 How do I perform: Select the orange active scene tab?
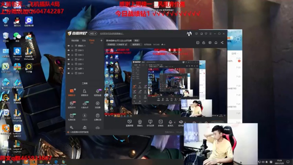92,41
